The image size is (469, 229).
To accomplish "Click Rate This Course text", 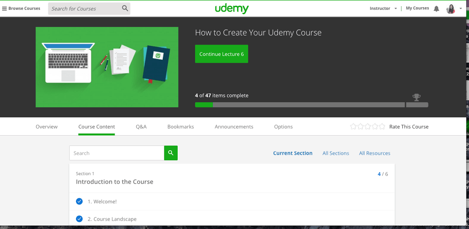I will point(409,127).
